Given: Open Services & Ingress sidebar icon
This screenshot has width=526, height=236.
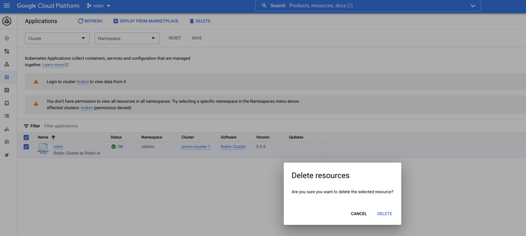Looking at the screenshot, I should point(7,64).
